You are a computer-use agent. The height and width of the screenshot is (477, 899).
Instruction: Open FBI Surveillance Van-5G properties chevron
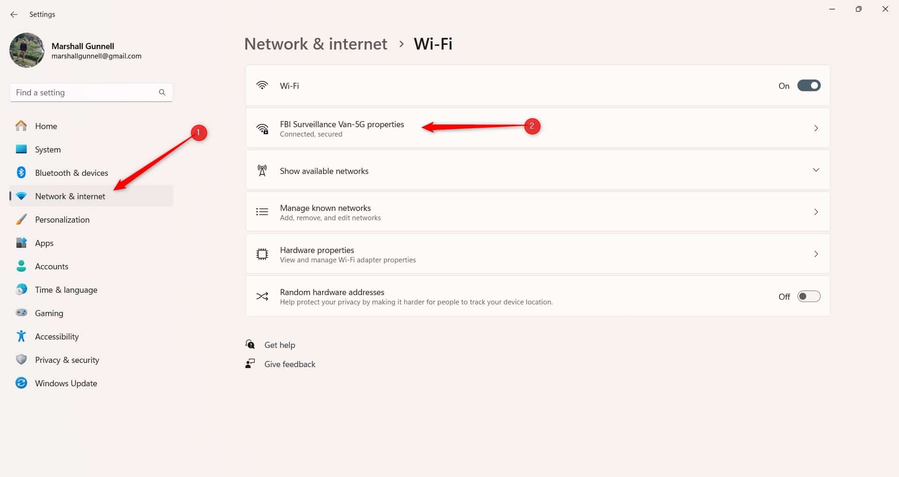pyautogui.click(x=816, y=128)
